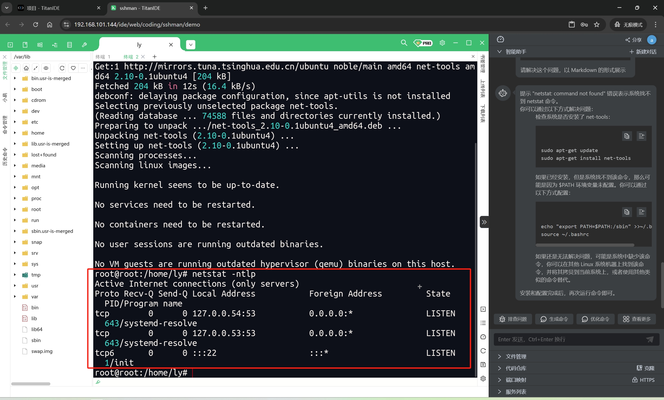Image resolution: width=664 pixels, height=400 pixels.
Task: Go to home directory in file panel
Action: point(26,68)
